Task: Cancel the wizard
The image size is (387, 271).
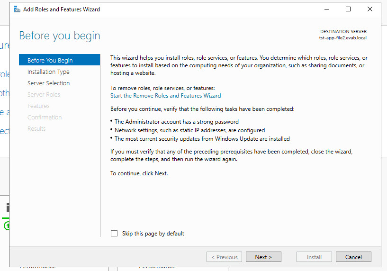Action: click(x=353, y=257)
